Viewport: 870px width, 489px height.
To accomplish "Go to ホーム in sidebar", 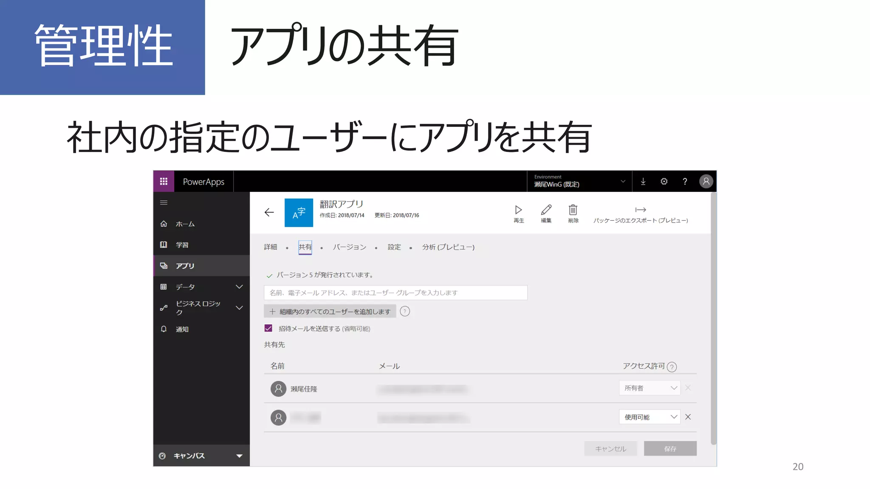I will pos(201,224).
